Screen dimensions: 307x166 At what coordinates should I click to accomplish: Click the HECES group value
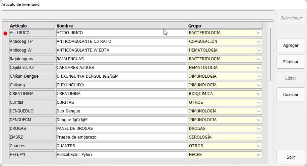click(195, 155)
